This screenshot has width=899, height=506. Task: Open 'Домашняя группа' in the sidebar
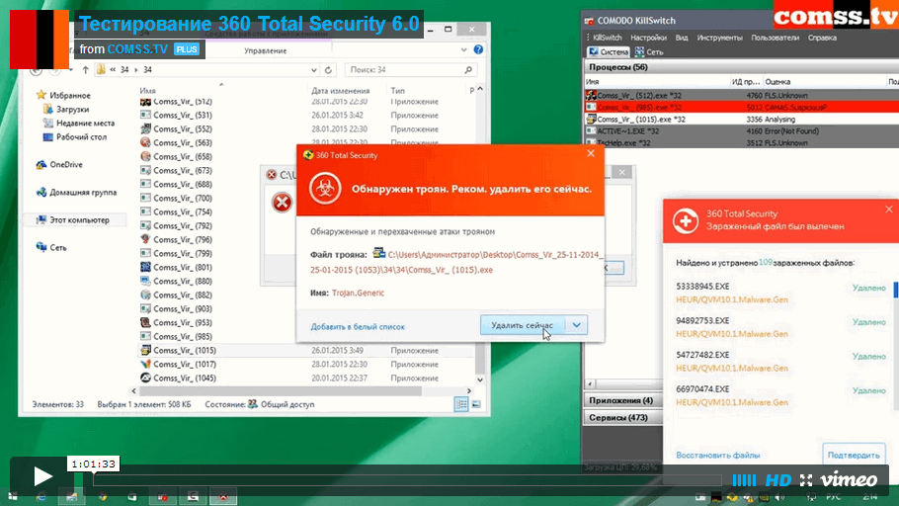coord(83,192)
